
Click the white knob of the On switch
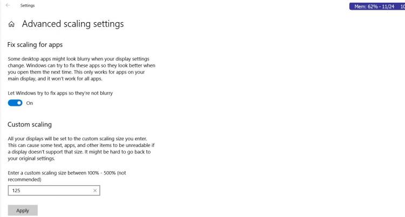click(x=19, y=103)
